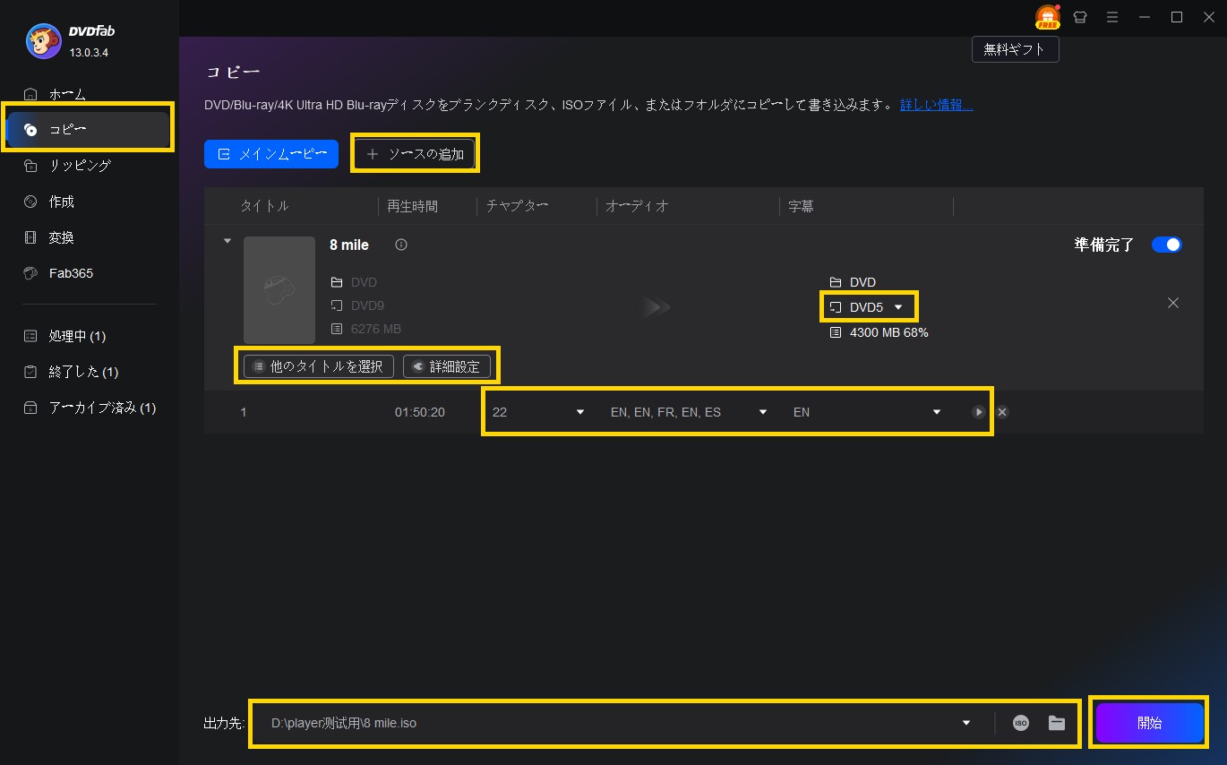This screenshot has height=765, width=1227.
Task: Remove the 8 mile source with X
Action: pyautogui.click(x=1173, y=303)
